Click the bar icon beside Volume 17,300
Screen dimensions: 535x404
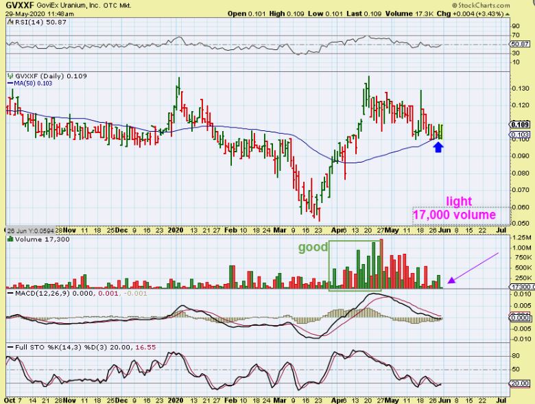(x=10, y=239)
